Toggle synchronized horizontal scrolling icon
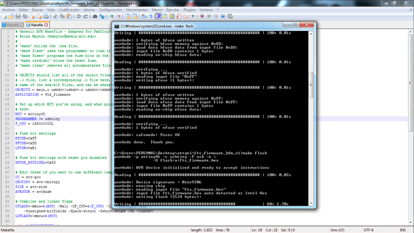This screenshot has width=414, height=233. pyautogui.click(x=135, y=16)
